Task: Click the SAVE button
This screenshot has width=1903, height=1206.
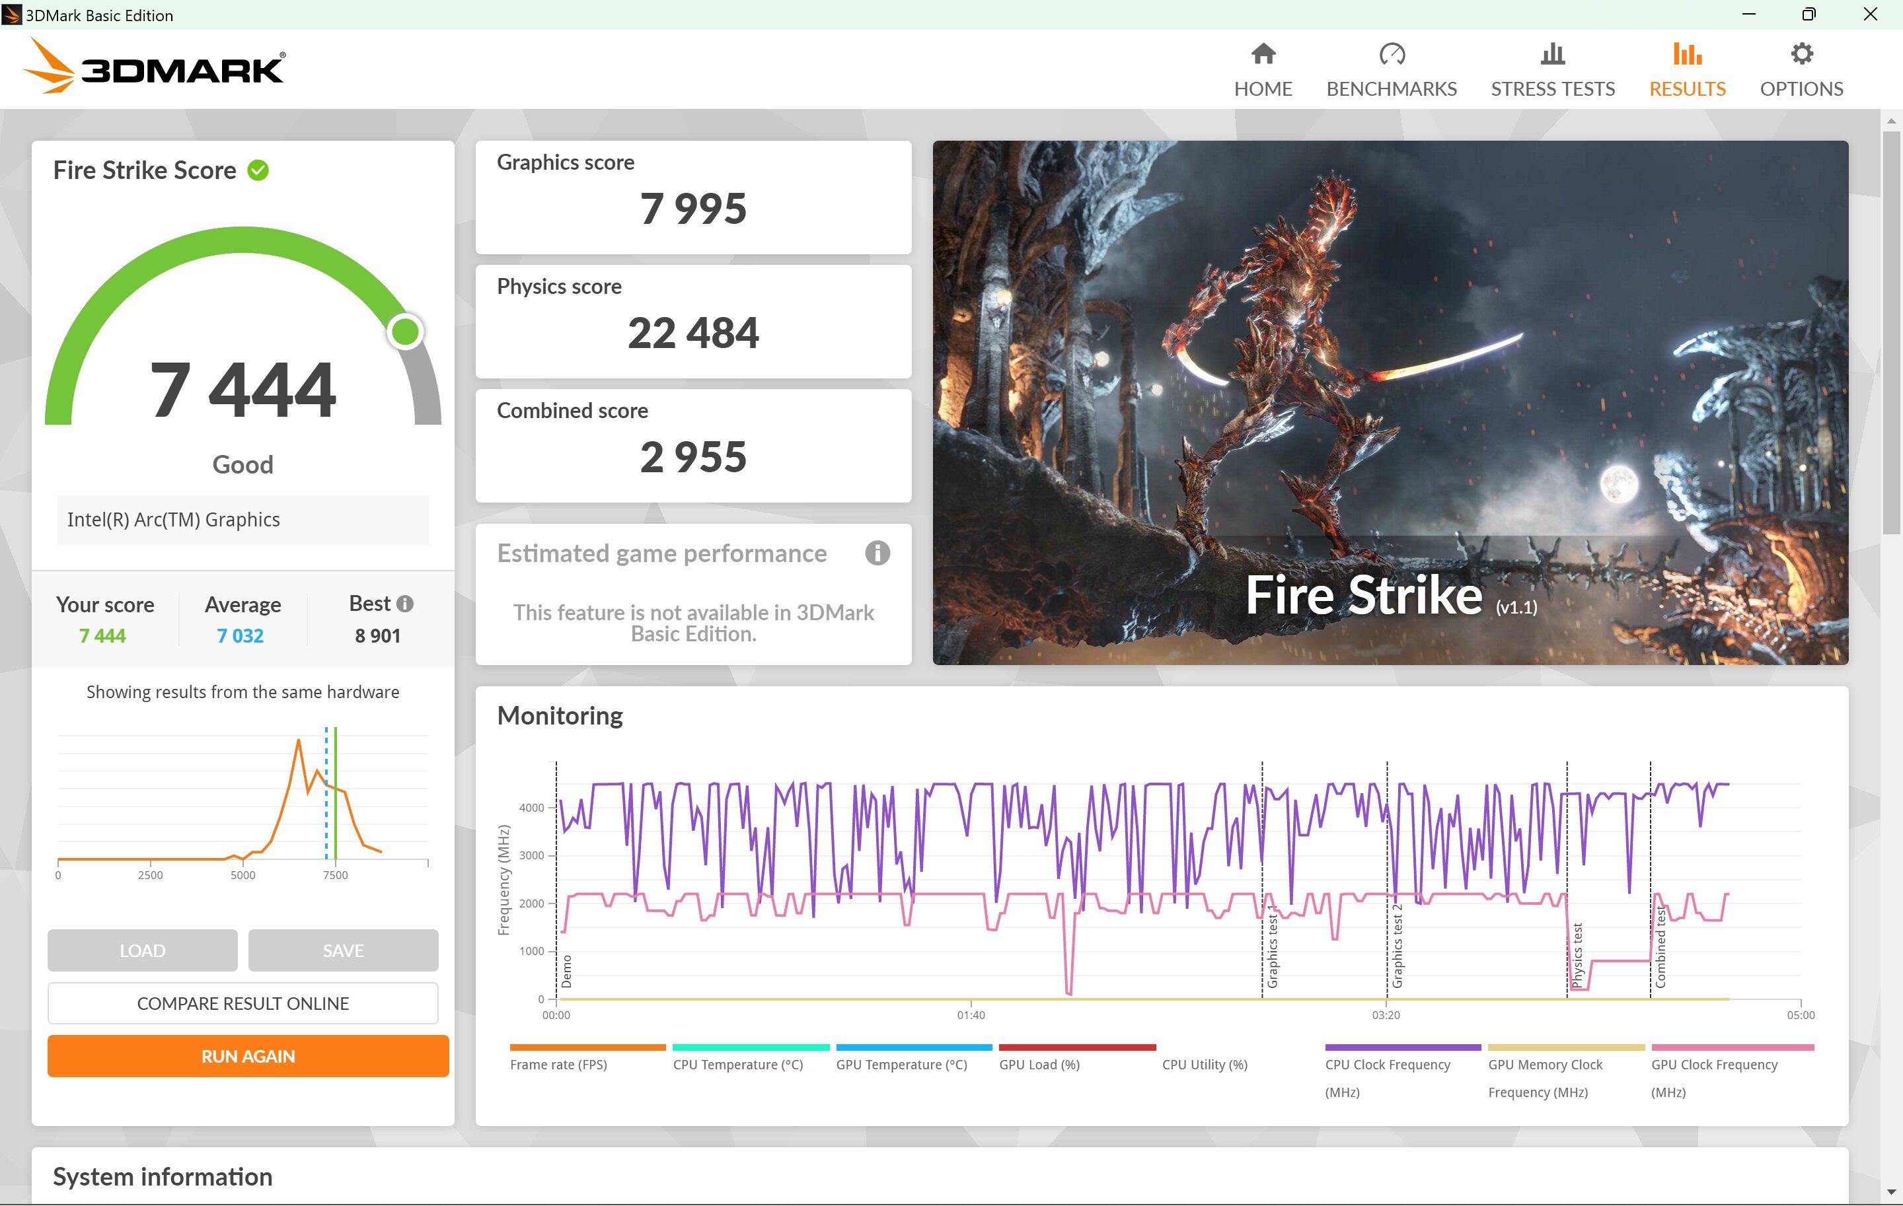Action: click(x=343, y=950)
